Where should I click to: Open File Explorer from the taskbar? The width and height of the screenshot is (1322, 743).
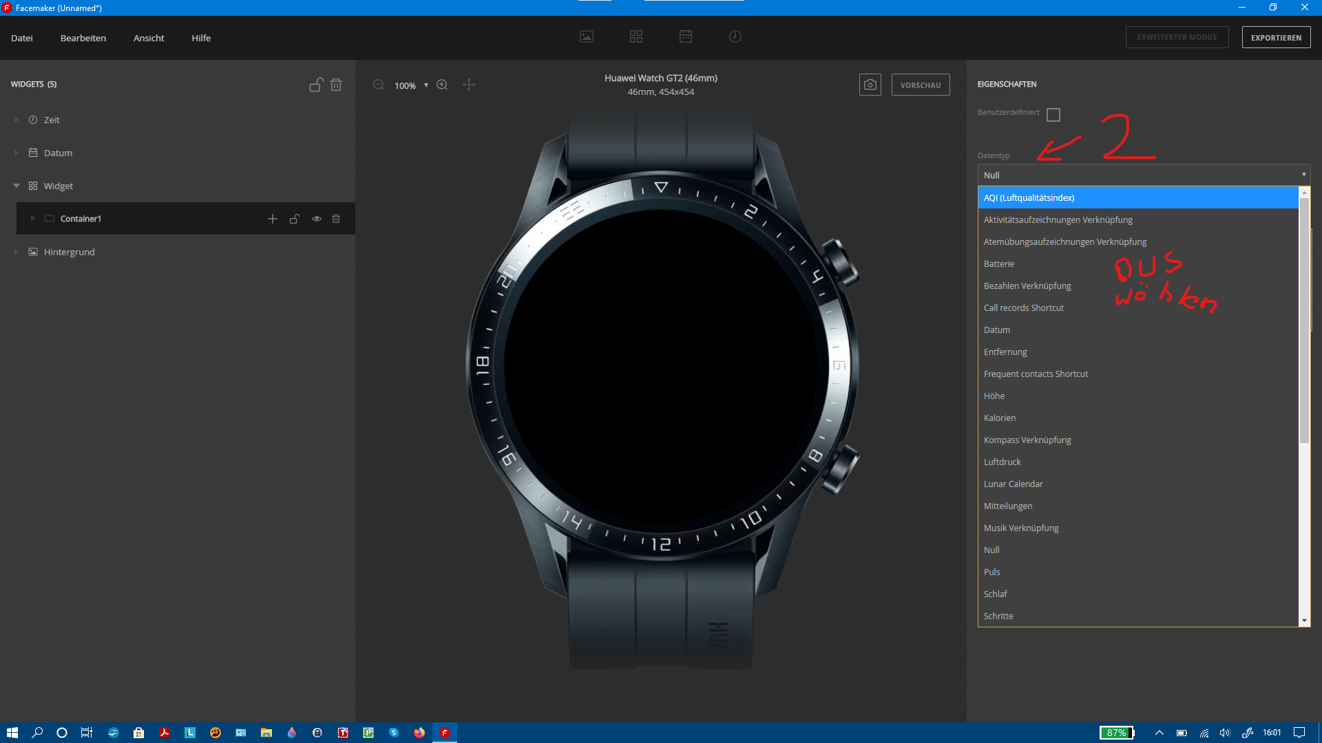(266, 733)
